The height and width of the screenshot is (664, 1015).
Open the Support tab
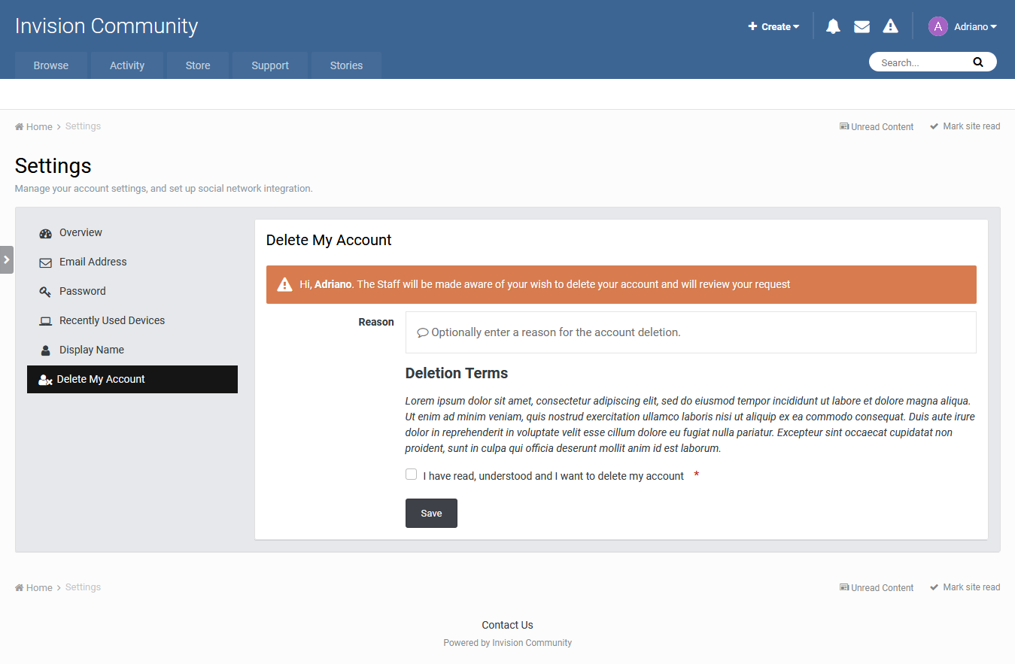(270, 65)
